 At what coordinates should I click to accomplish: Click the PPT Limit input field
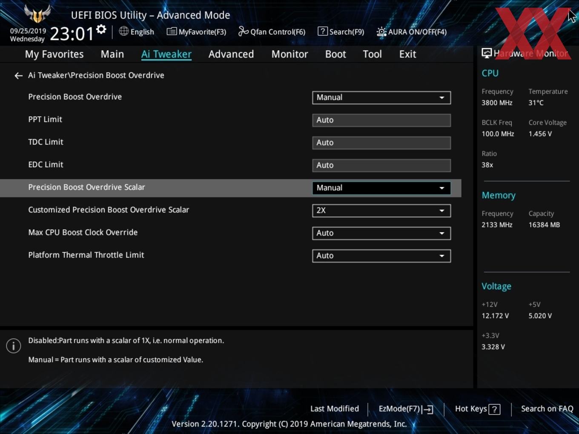click(x=381, y=120)
